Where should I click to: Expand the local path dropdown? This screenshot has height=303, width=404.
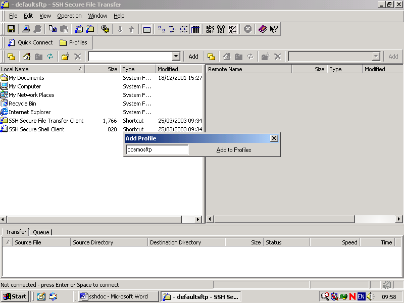tap(176, 57)
